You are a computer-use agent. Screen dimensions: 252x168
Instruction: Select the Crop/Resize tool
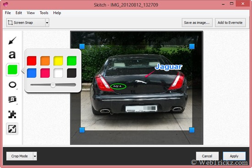coord(12,129)
